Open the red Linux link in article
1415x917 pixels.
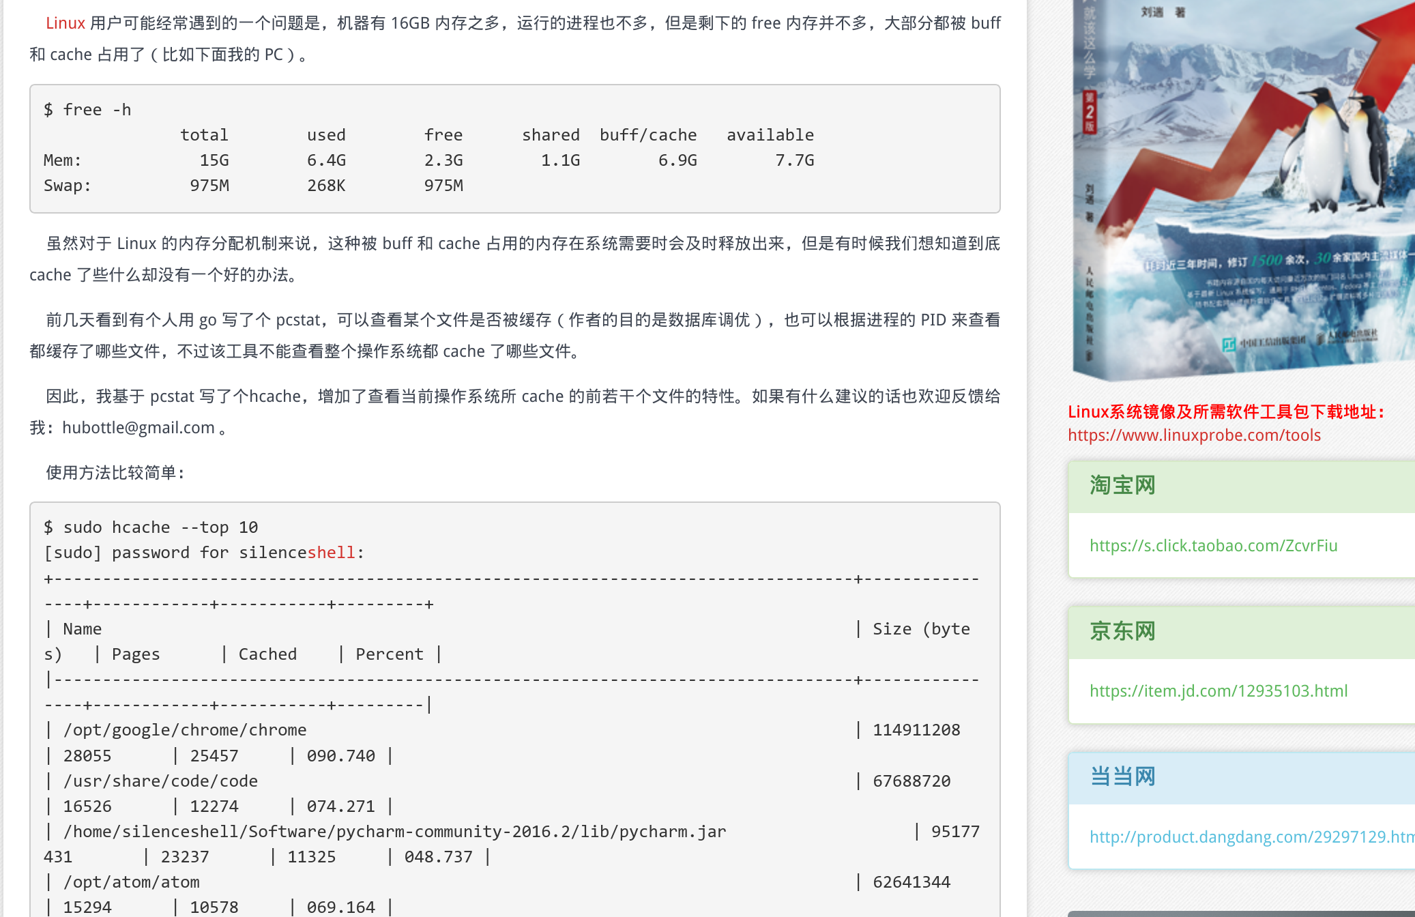pos(65,23)
